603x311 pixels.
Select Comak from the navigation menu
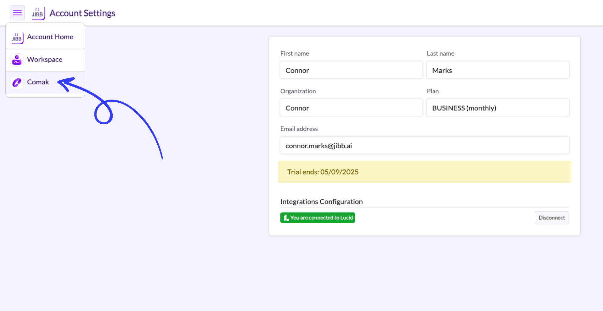[38, 82]
